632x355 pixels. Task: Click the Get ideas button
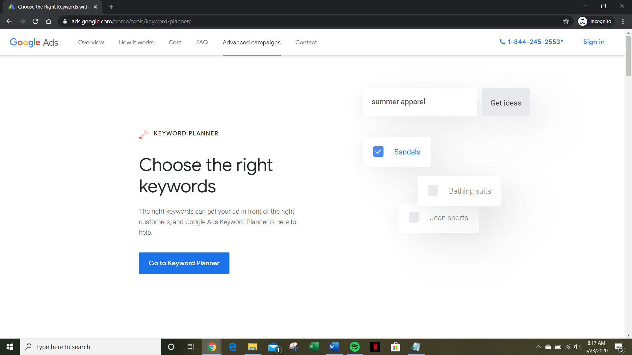(x=506, y=102)
